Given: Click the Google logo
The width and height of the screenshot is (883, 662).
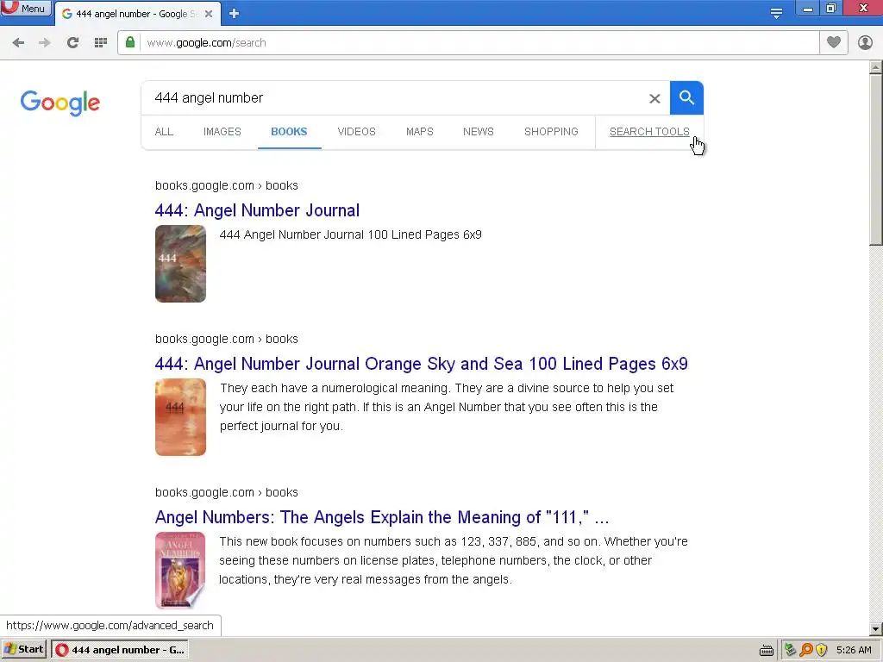Looking at the screenshot, I should coord(60,103).
